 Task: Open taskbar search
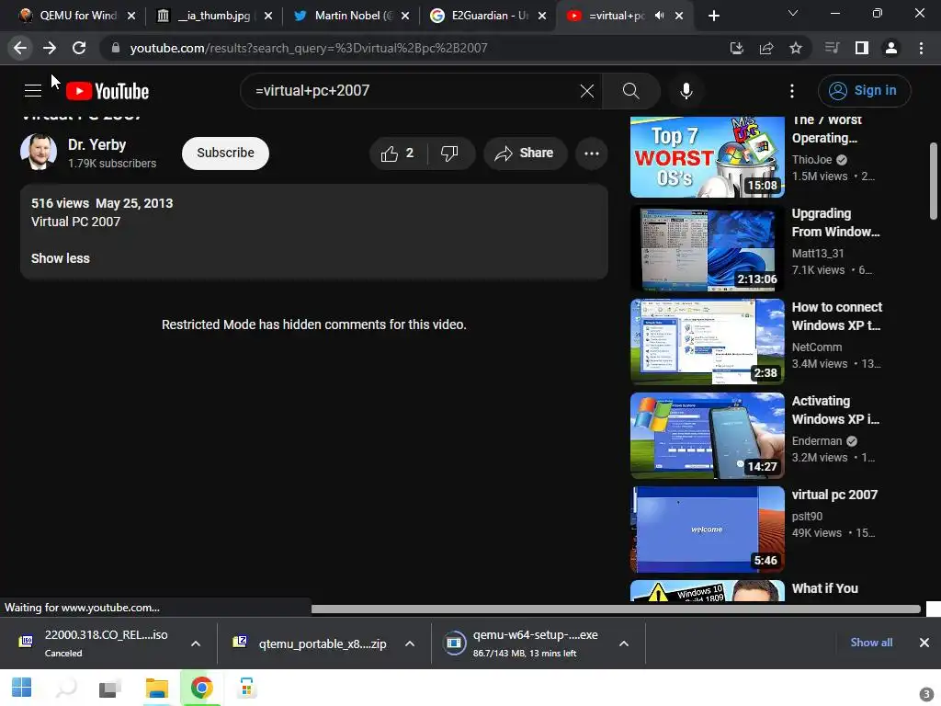coord(66,688)
